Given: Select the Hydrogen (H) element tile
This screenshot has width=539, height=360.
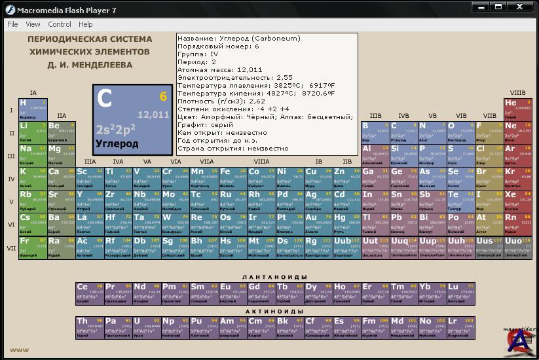Looking at the screenshot, I should pyautogui.click(x=33, y=109).
